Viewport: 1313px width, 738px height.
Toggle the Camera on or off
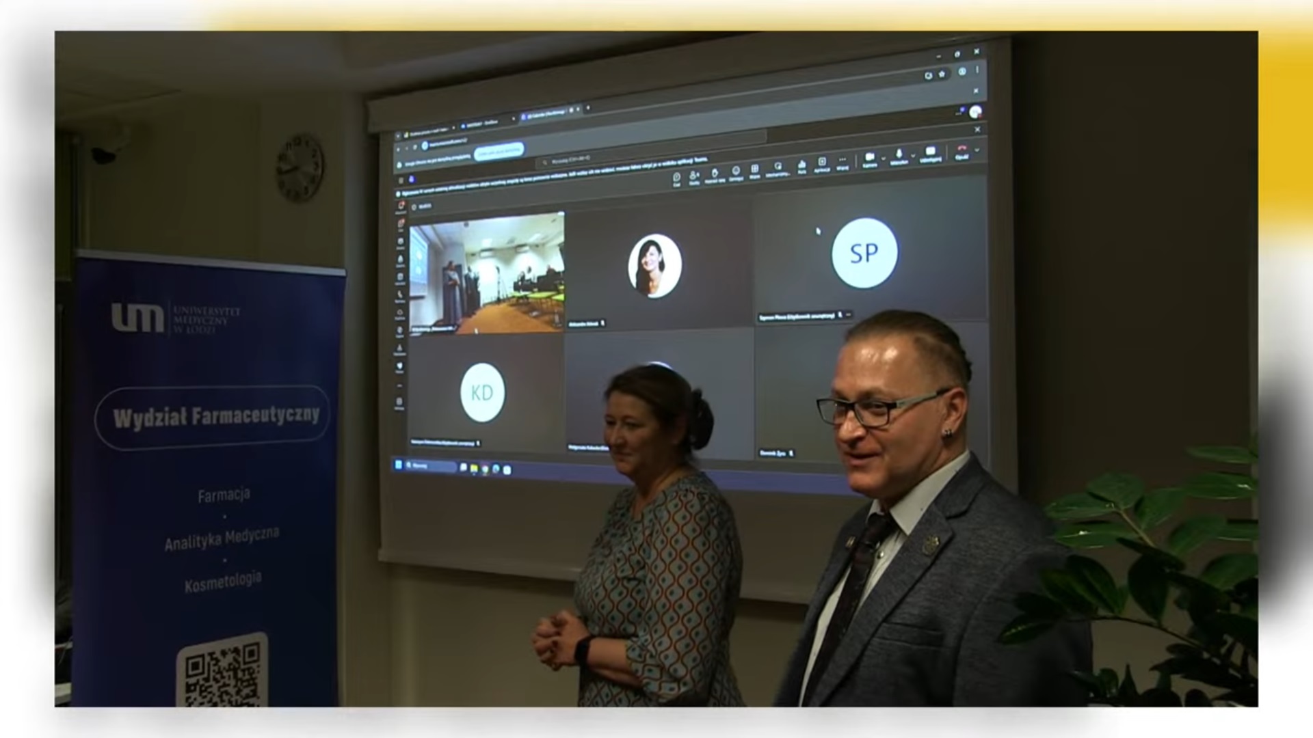click(x=869, y=157)
